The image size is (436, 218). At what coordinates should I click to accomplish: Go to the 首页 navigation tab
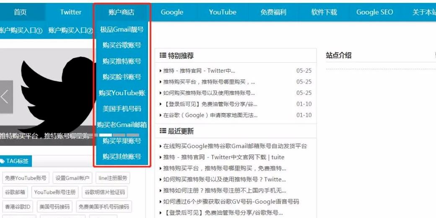[20, 12]
